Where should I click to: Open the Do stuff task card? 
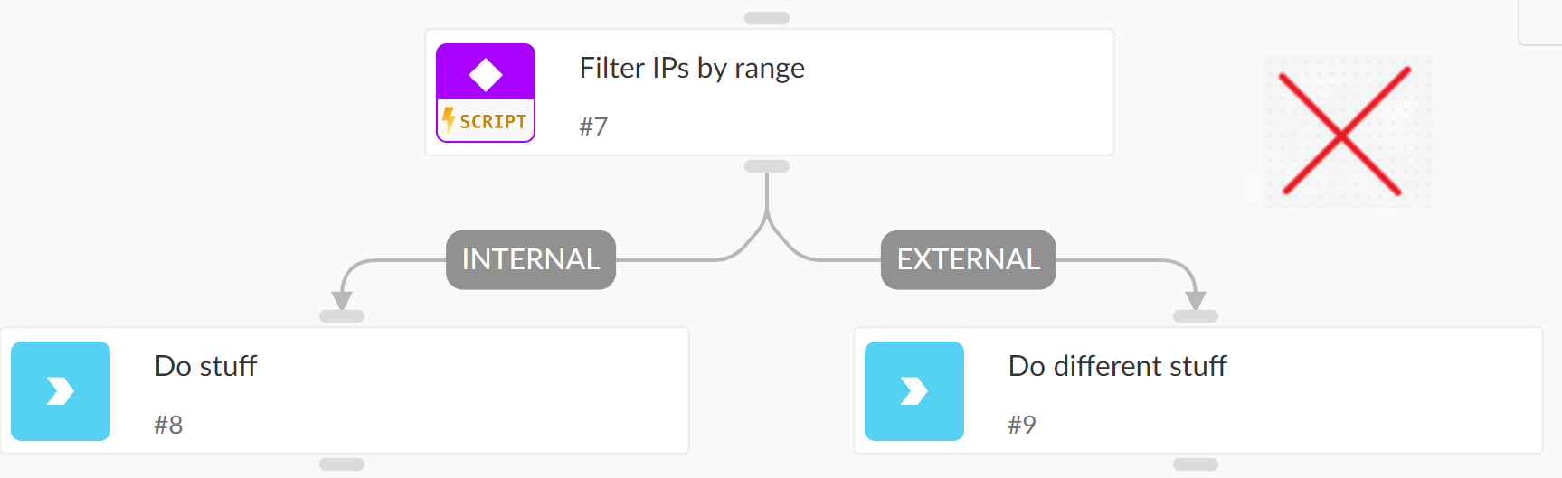click(345, 390)
